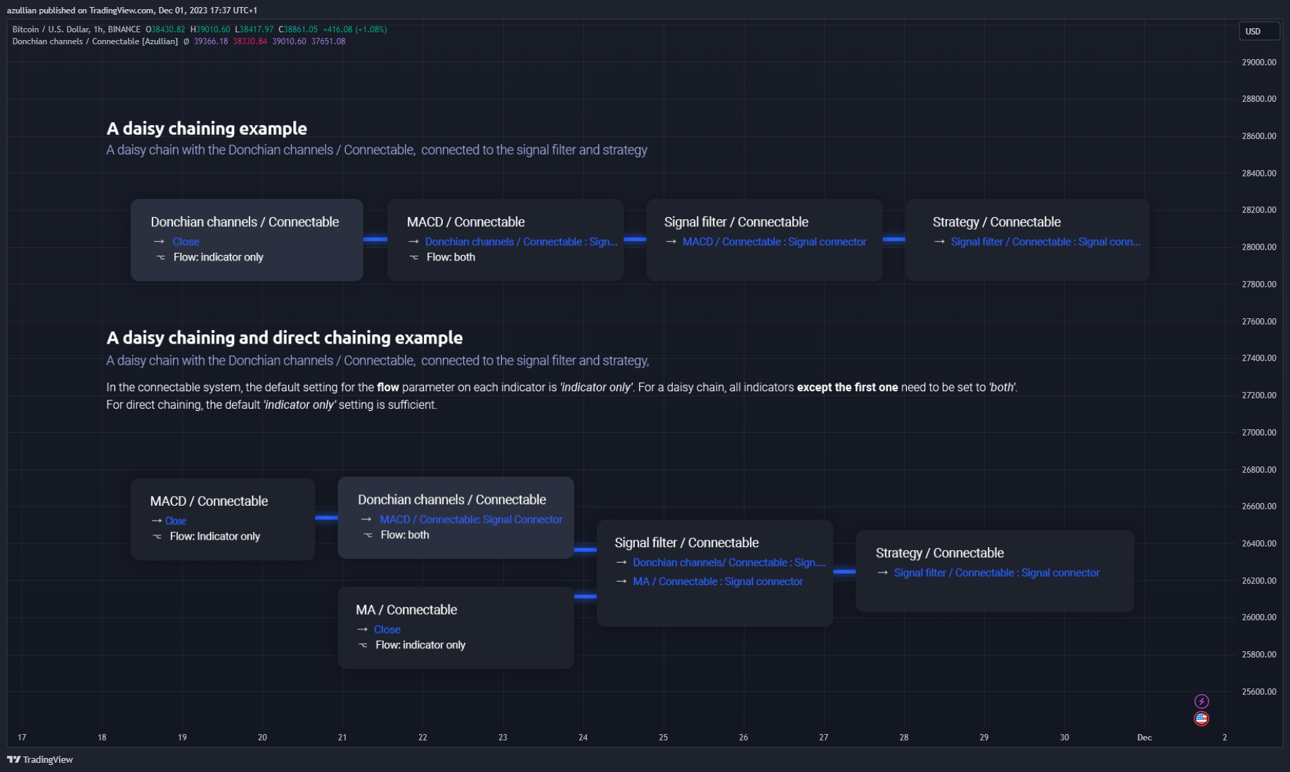Click 'Donchian channels / Connectable : Sign...' link in MACD card

click(522, 242)
